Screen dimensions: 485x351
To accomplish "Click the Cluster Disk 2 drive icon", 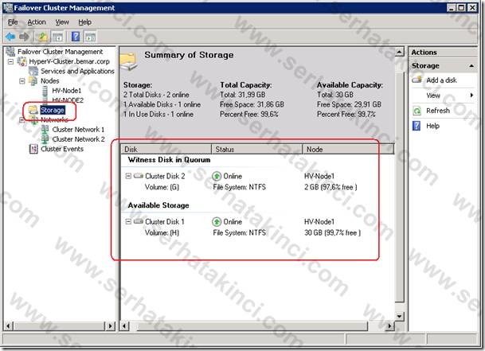I will tap(139, 176).
